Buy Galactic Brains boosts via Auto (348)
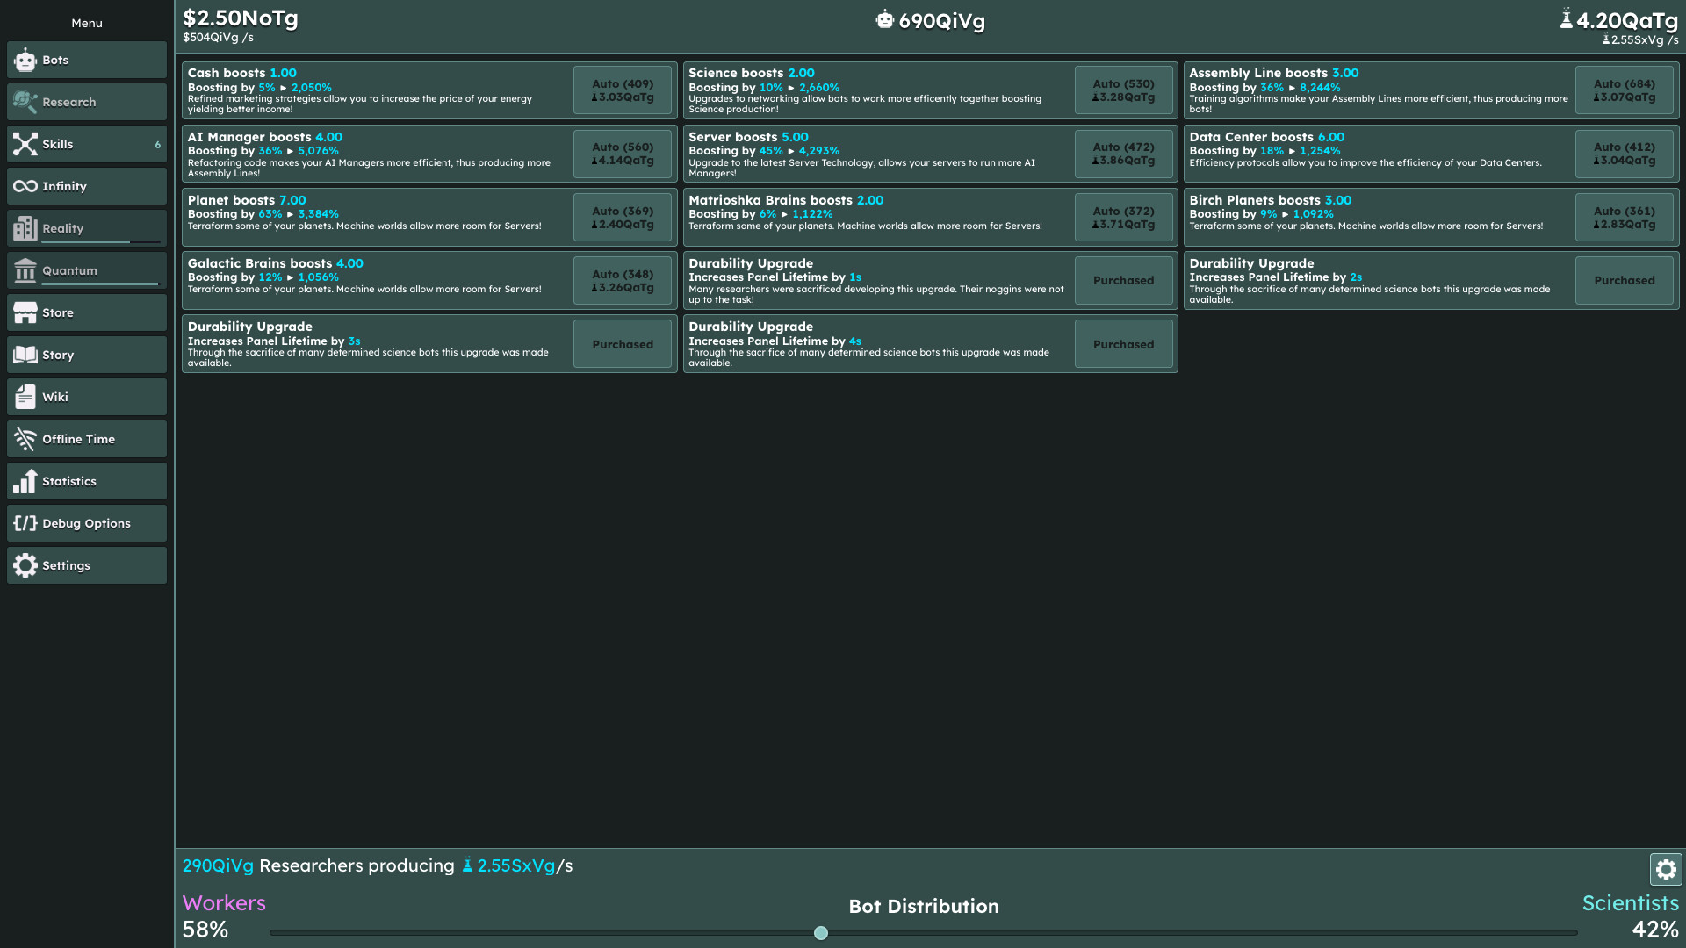 623,280
